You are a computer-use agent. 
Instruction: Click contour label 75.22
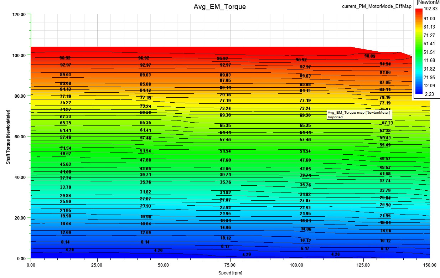(x=66, y=102)
